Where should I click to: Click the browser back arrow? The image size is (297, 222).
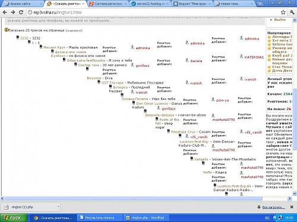tap(5, 12)
